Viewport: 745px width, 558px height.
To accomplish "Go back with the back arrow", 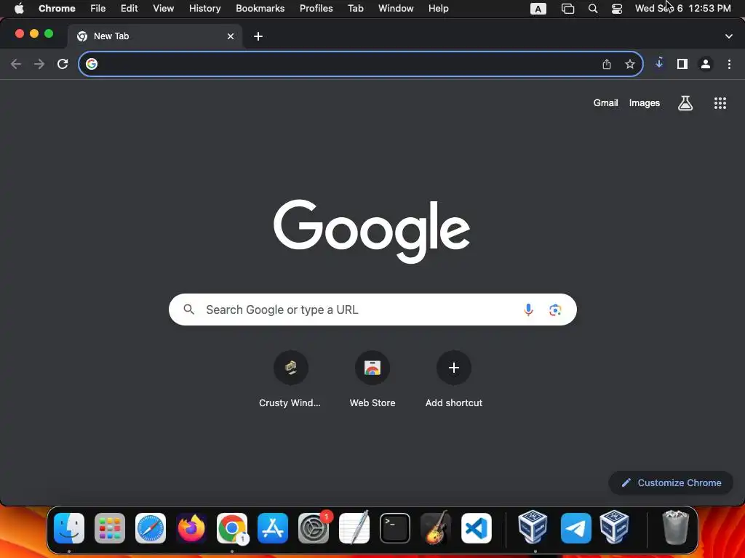I will point(16,64).
